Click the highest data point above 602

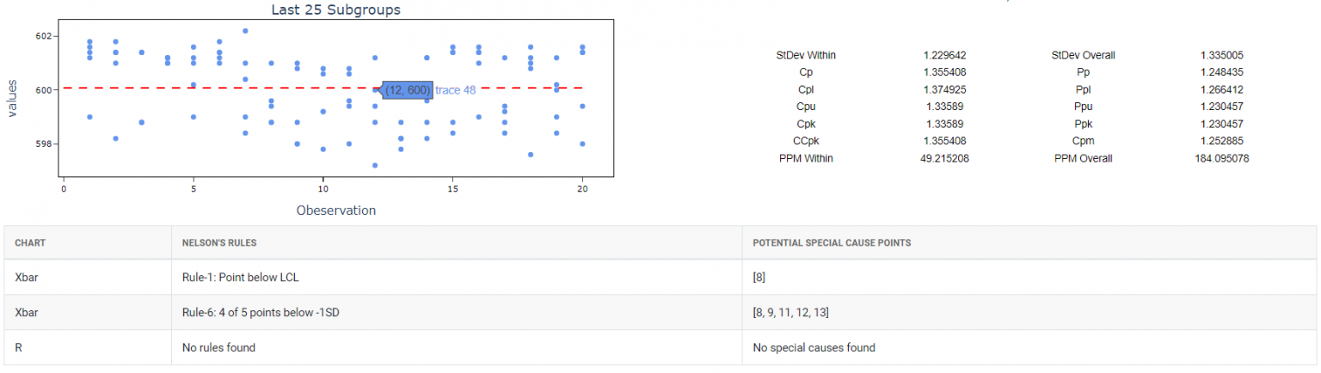[x=245, y=31]
